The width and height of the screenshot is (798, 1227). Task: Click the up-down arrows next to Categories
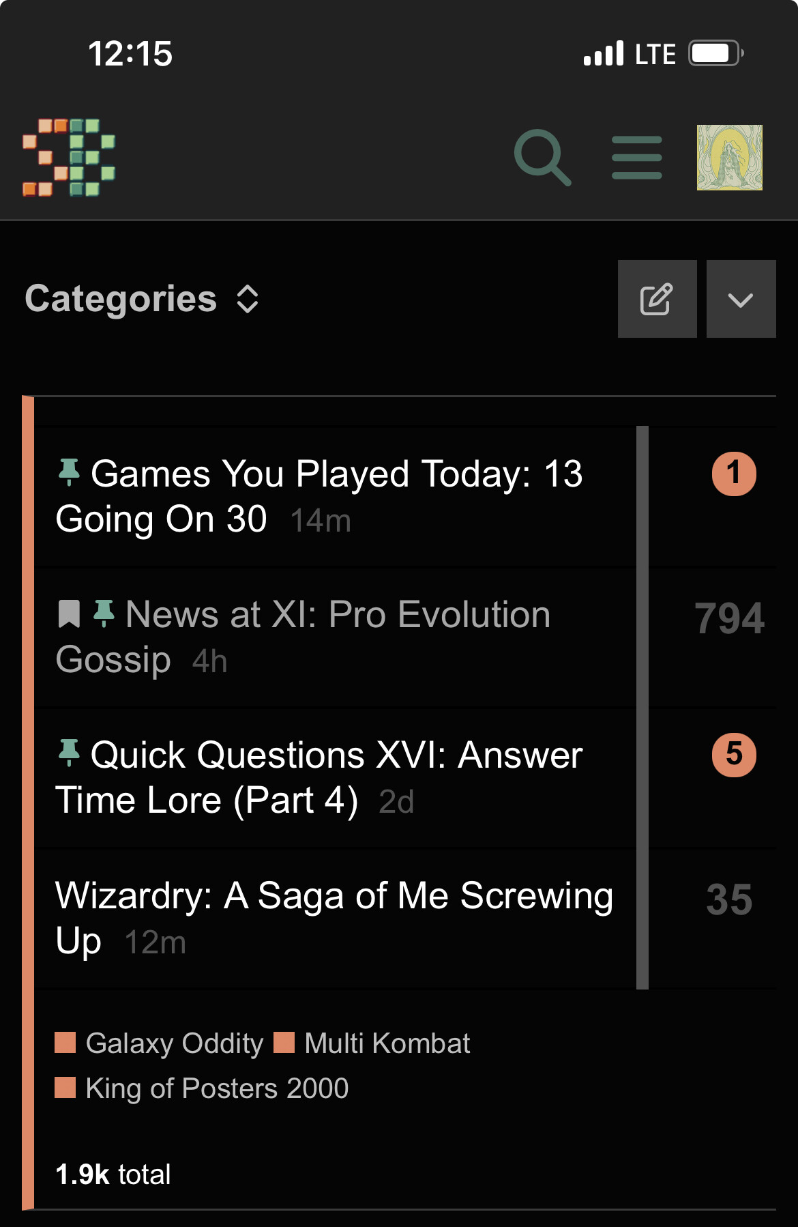click(248, 299)
